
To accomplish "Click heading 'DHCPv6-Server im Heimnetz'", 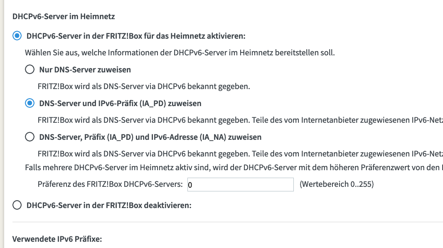I will click(64, 16).
